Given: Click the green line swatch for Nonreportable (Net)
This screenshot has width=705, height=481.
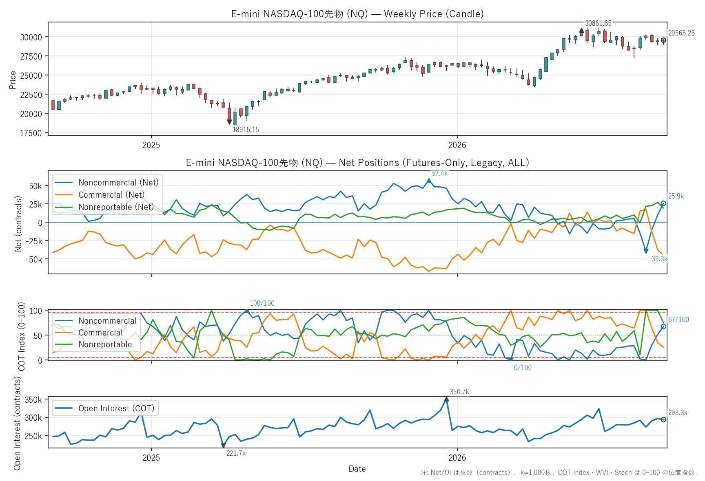Looking at the screenshot, I should pyautogui.click(x=64, y=207).
